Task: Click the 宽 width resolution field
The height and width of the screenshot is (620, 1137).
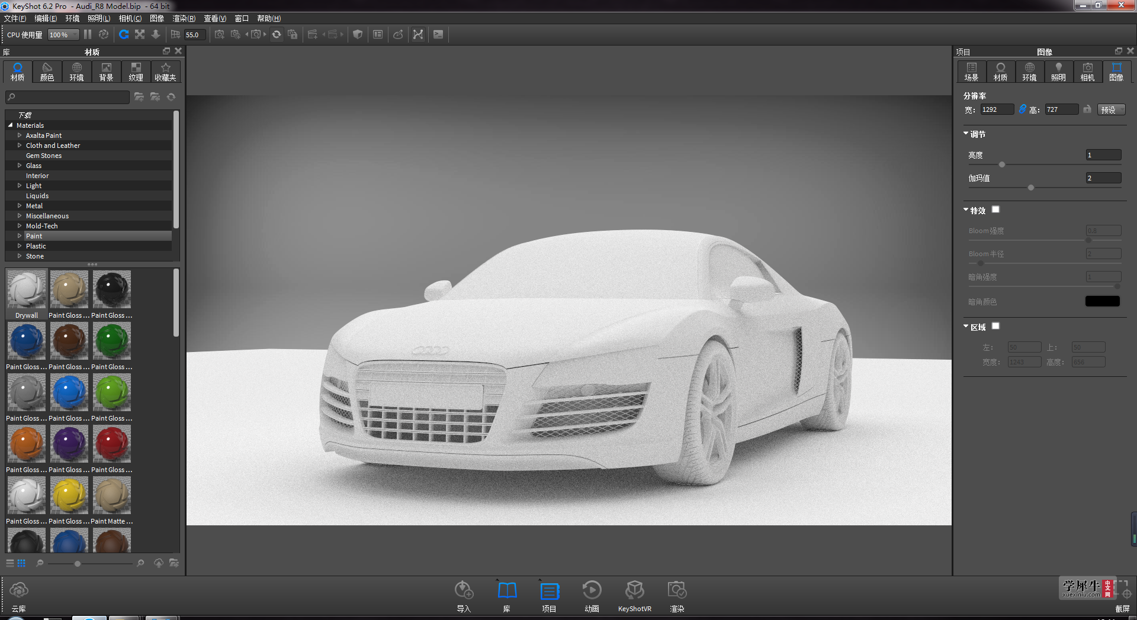Action: [997, 109]
